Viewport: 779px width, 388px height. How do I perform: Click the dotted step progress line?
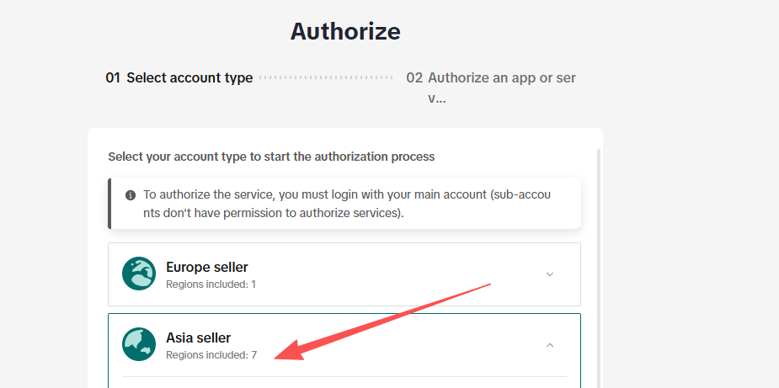tap(327, 78)
